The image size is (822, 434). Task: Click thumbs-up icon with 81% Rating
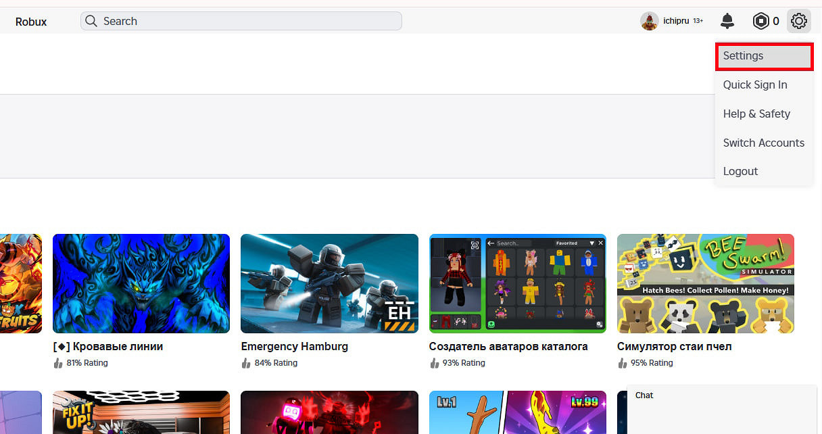click(x=58, y=363)
